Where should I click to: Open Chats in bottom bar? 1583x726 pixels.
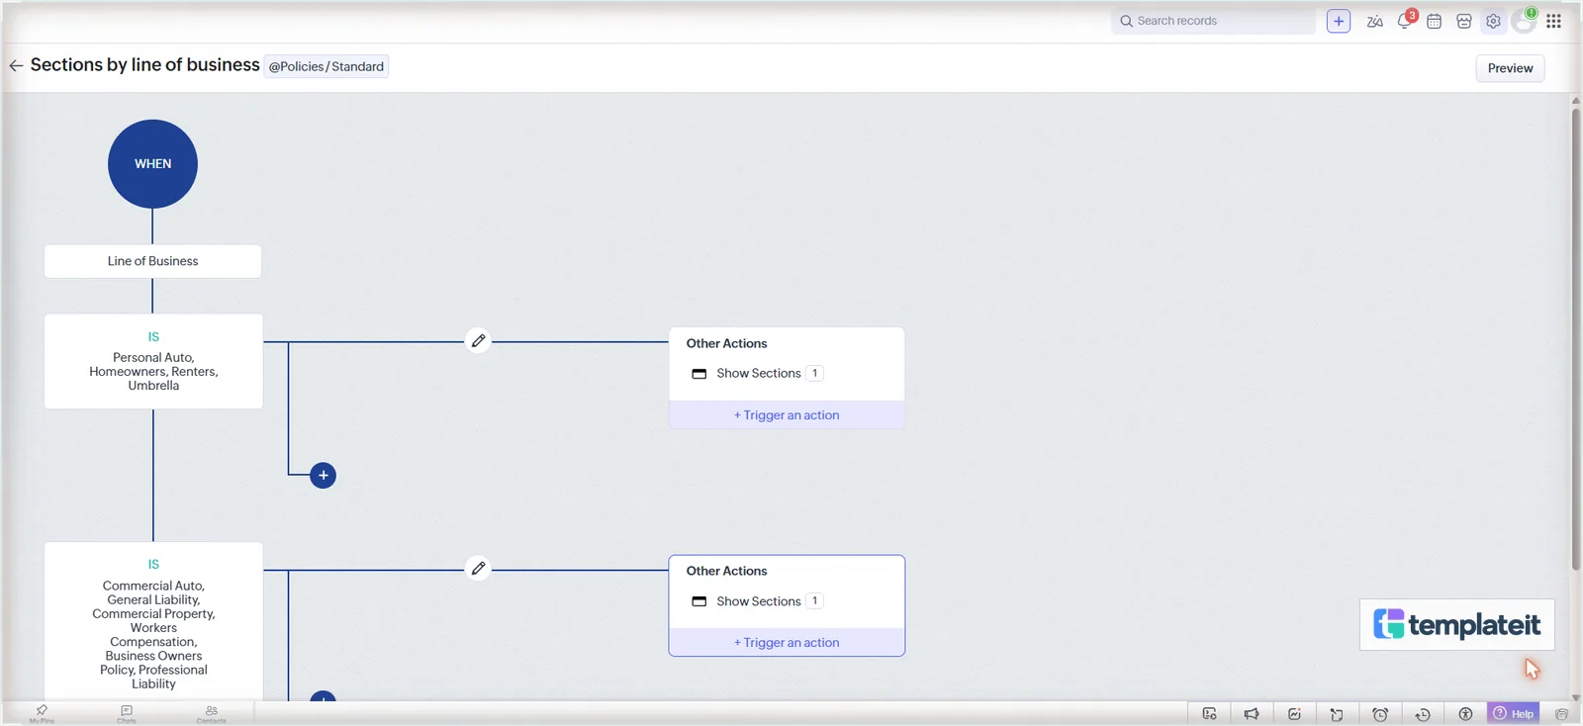[x=127, y=714]
